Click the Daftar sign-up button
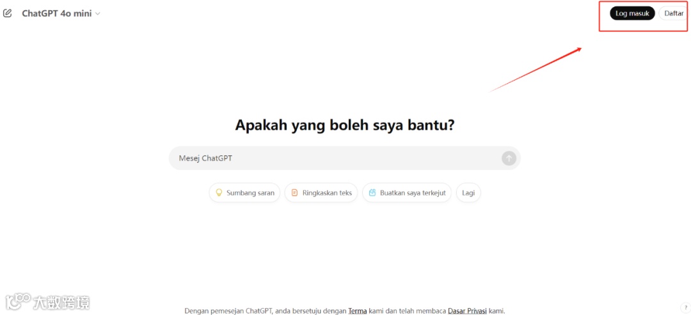The width and height of the screenshot is (691, 315). (673, 13)
